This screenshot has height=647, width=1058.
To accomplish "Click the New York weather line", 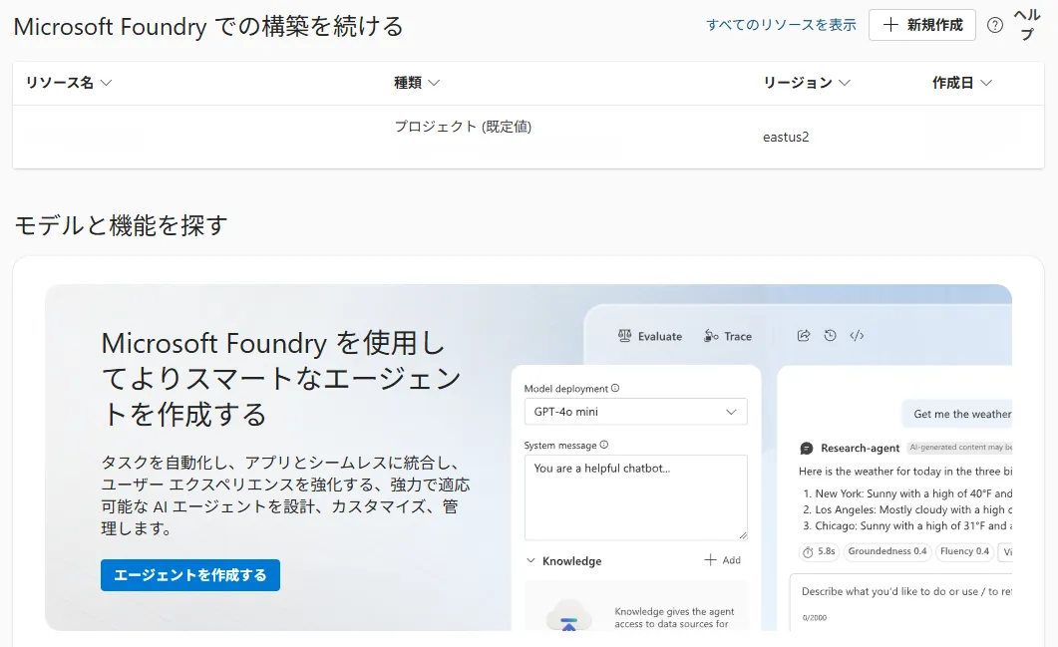I will point(906,493).
